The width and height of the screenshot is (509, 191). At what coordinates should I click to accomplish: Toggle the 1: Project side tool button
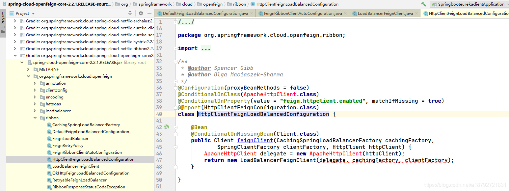click(3, 23)
